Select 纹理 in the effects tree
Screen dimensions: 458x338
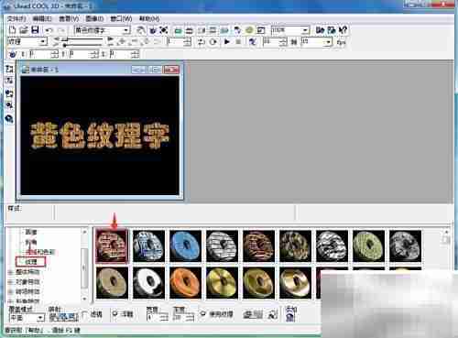31,262
